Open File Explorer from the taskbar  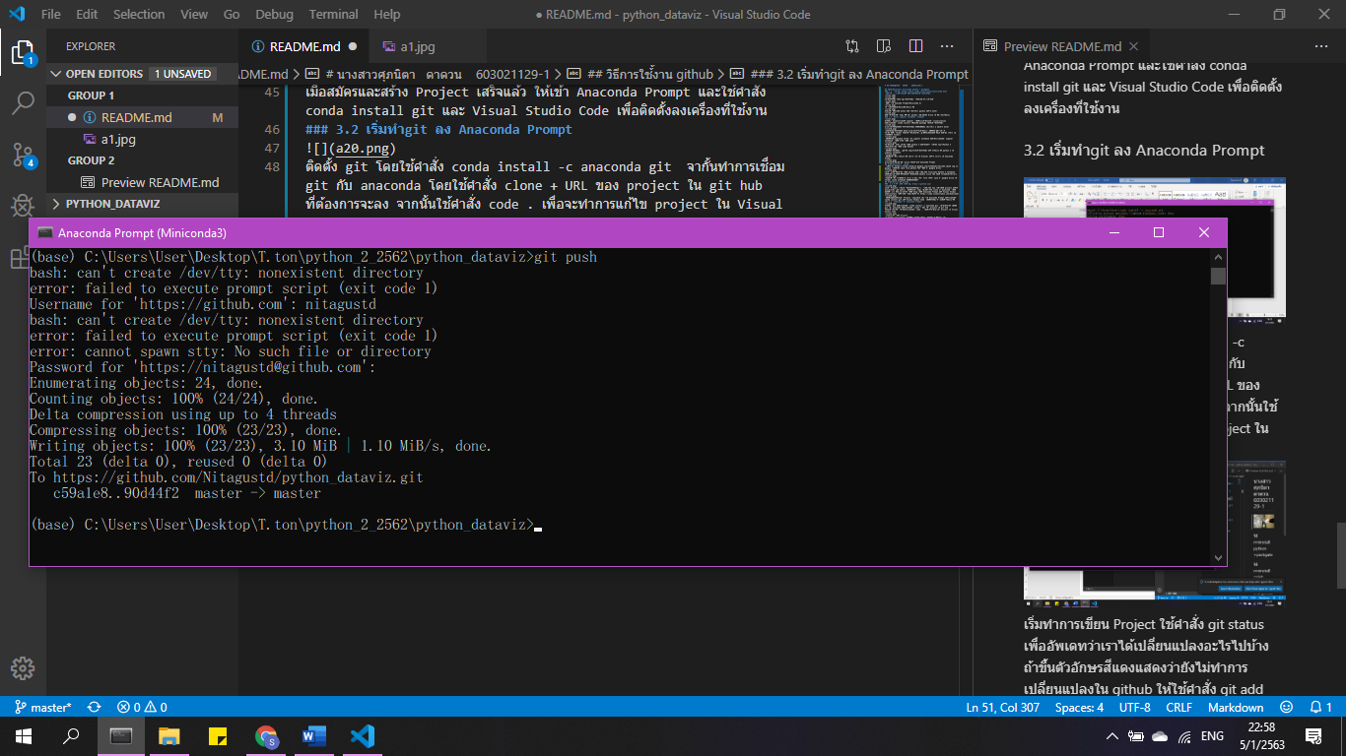pos(169,735)
